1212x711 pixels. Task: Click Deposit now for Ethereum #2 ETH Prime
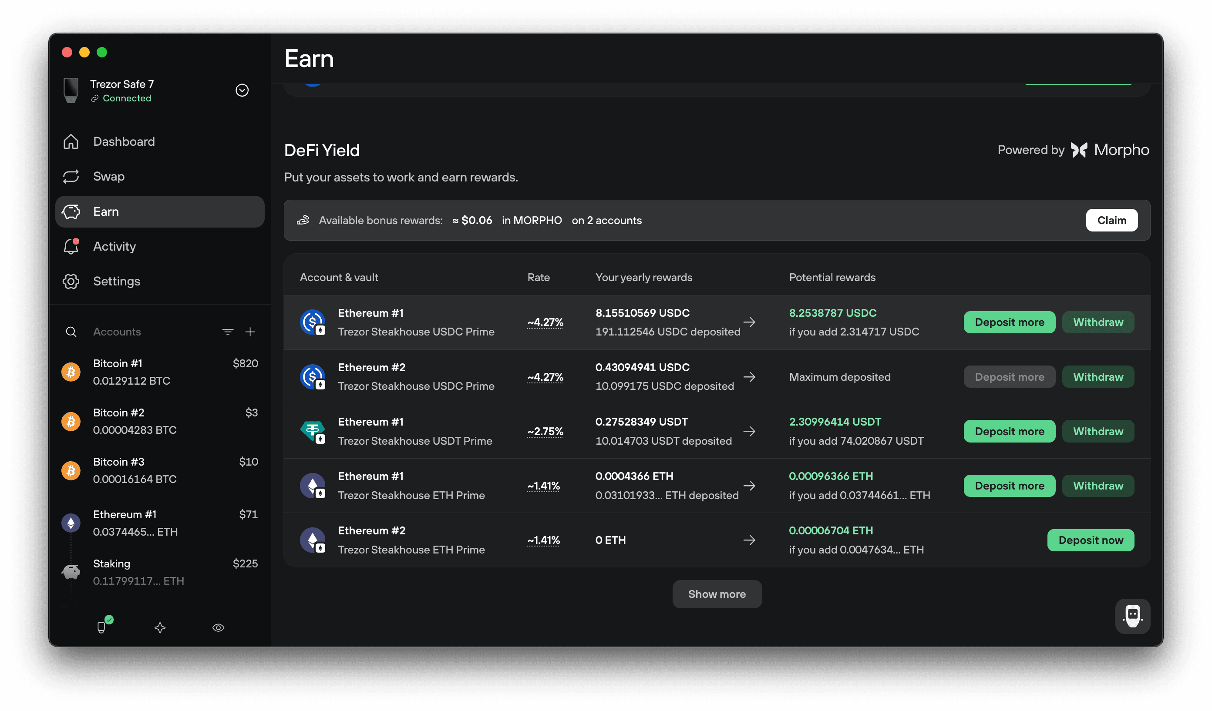1090,540
